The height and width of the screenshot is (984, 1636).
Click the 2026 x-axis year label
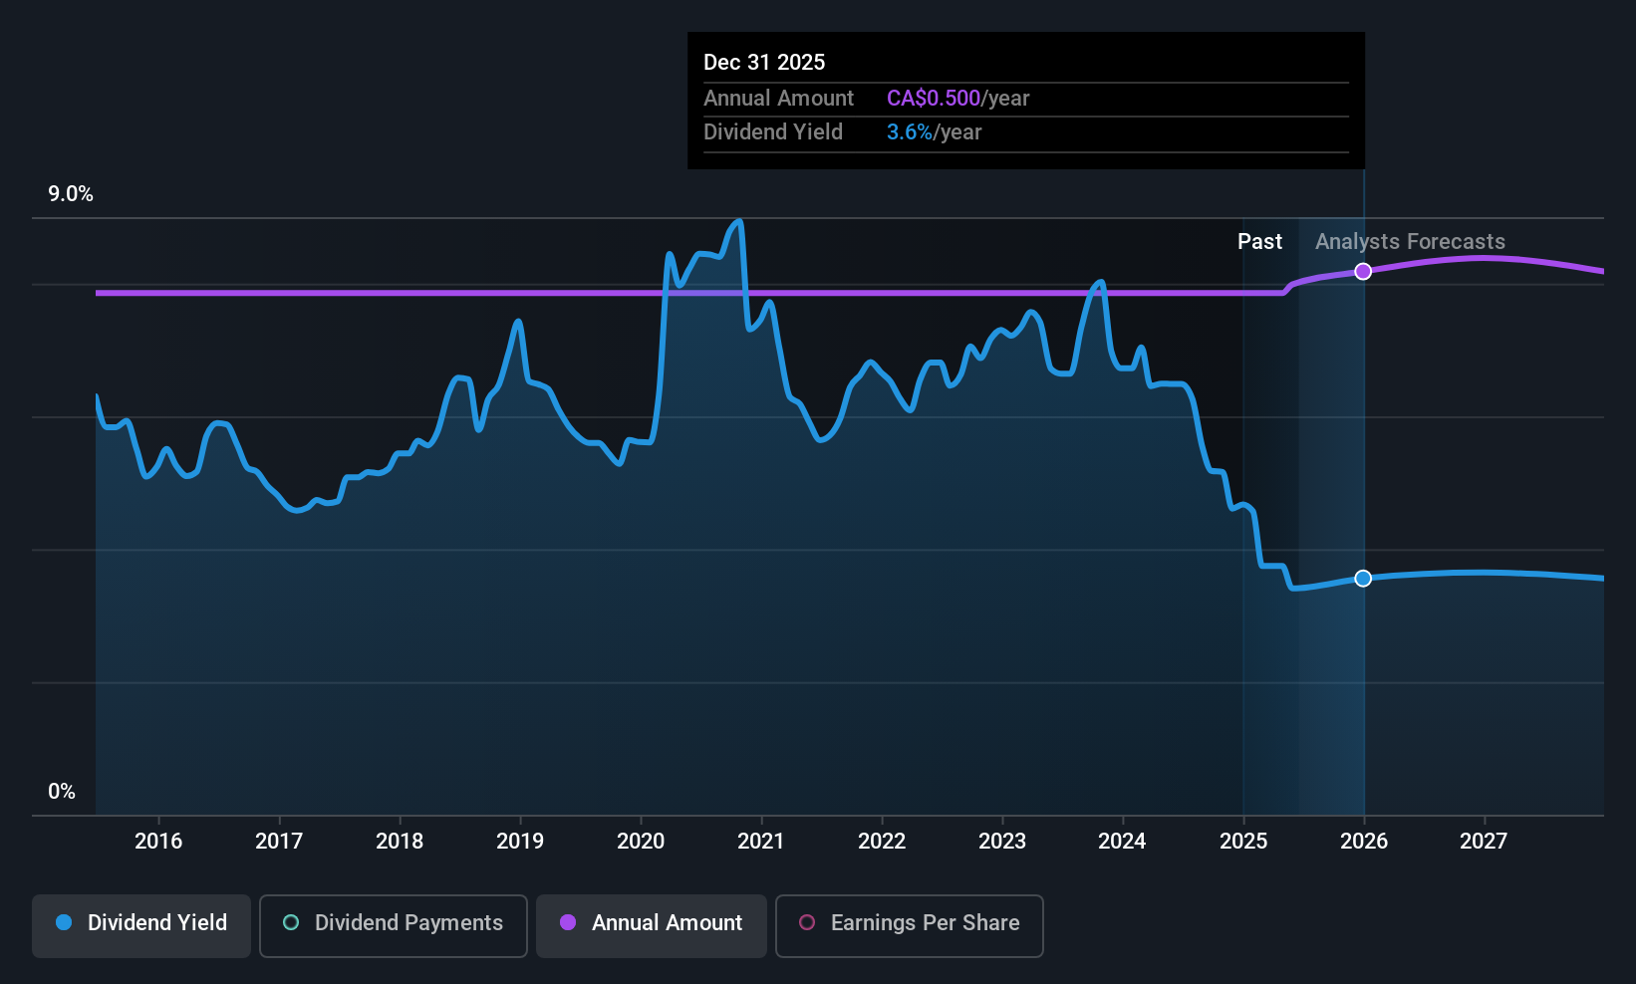[1364, 842]
